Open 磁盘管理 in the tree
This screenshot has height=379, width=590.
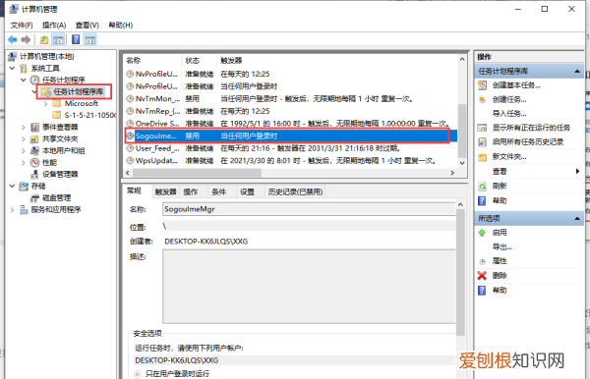56,197
